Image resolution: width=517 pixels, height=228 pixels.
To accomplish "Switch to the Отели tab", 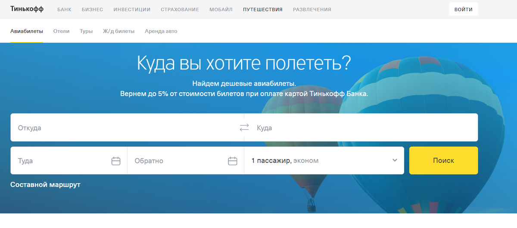I will point(61,31).
